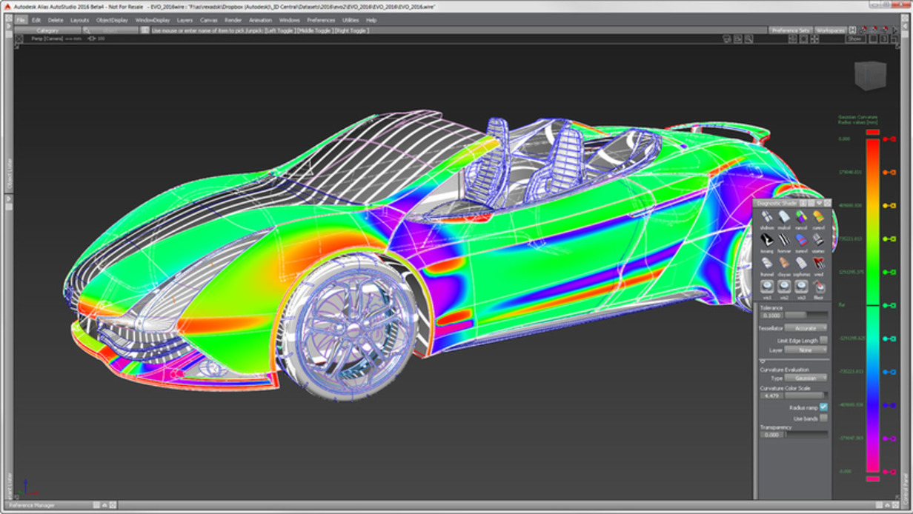Open the ObjectDisplay menu

click(x=112, y=20)
